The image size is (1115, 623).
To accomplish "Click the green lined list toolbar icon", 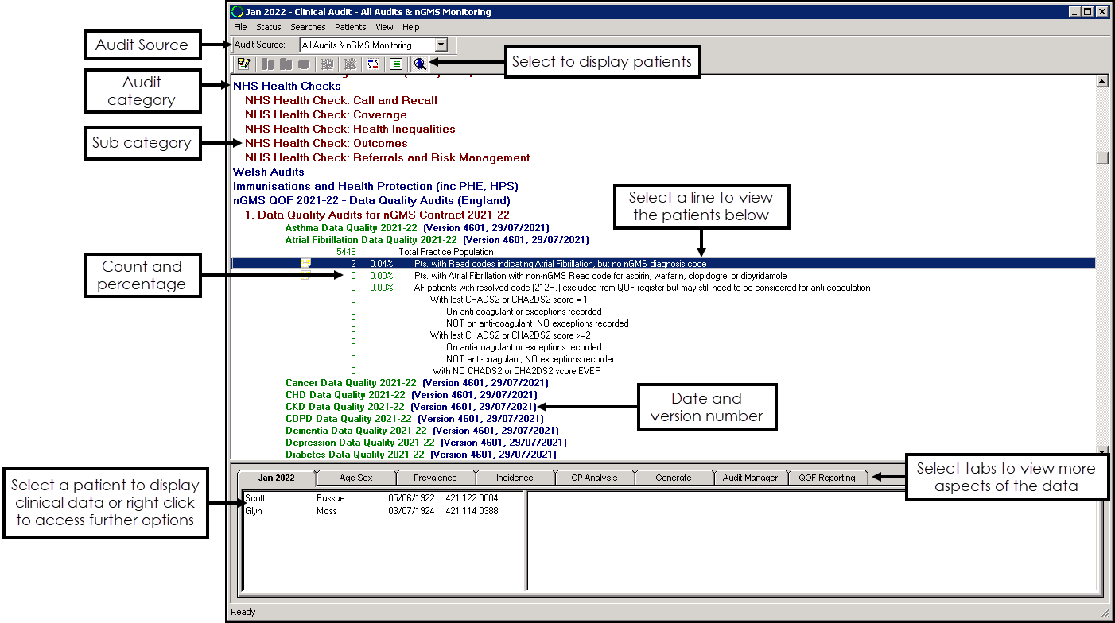I will (x=395, y=64).
